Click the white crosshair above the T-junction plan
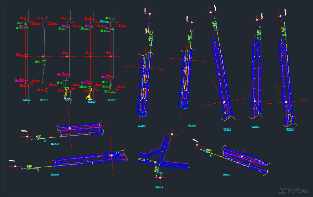 [172, 134]
